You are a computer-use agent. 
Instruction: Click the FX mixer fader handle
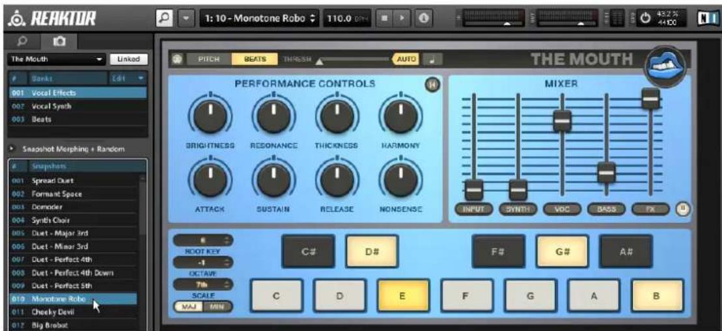point(650,98)
